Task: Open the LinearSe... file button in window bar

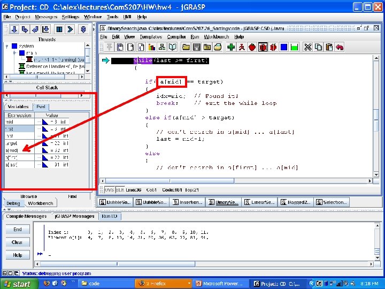Action: point(260,202)
